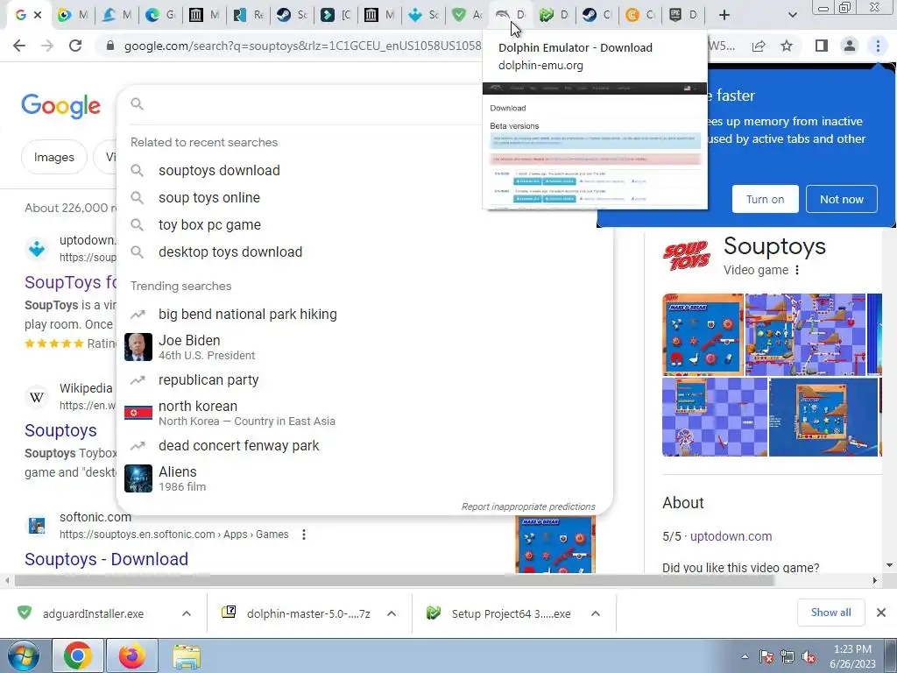Dismiss memory saver with Not now
Viewport: 897px width, 673px height.
coord(842,199)
